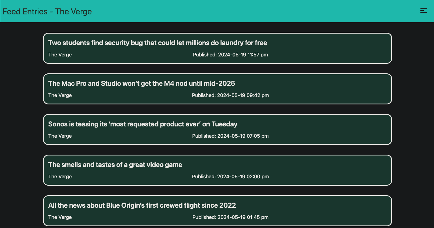This screenshot has height=228, width=434.
Task: Open the Blue Origin crewed flight headline
Action: (x=142, y=205)
